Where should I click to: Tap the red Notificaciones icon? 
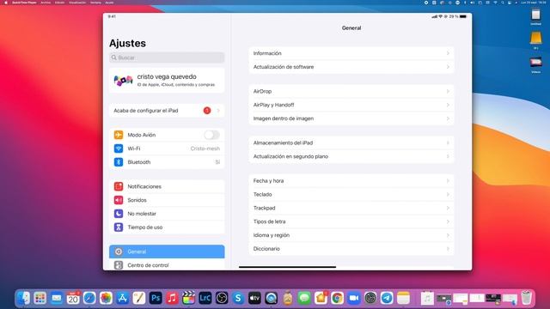pyautogui.click(x=119, y=186)
